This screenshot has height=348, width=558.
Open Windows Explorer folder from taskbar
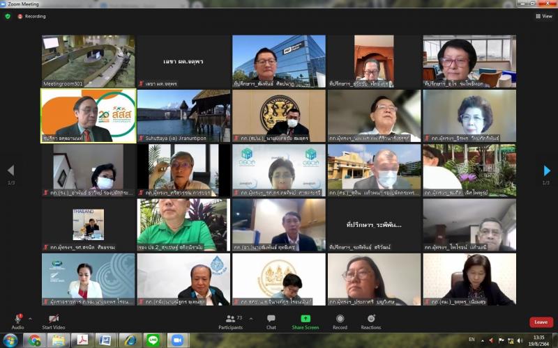pyautogui.click(x=59, y=340)
